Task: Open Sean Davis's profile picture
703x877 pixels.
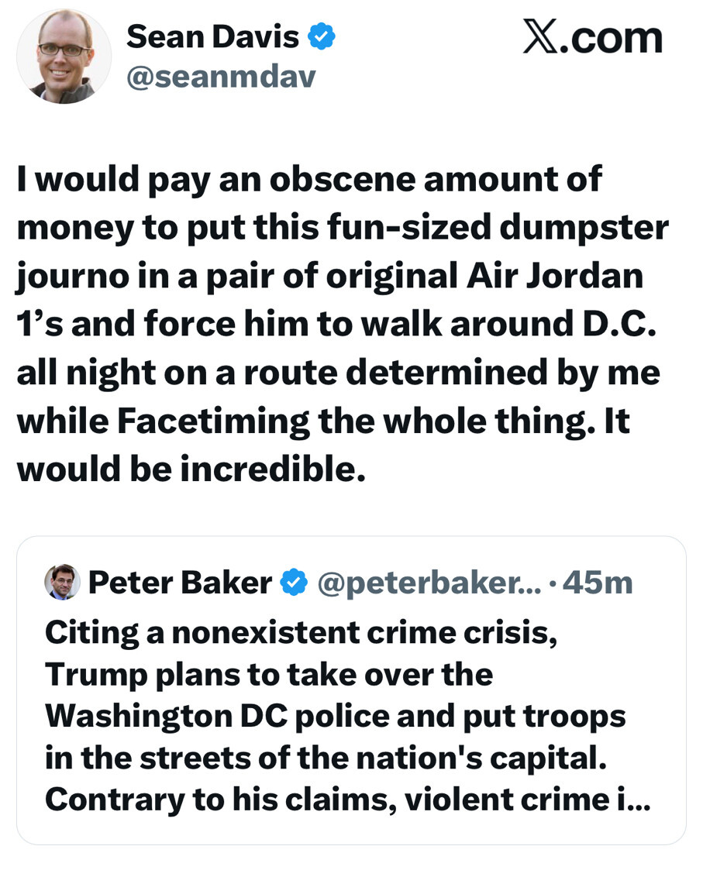Action: coord(64,57)
